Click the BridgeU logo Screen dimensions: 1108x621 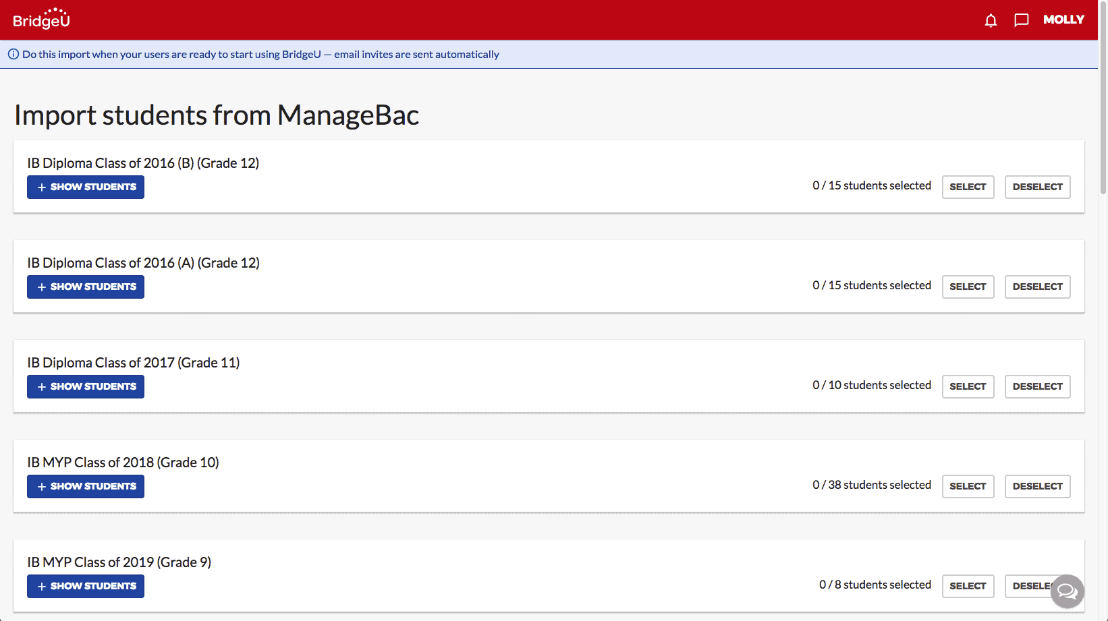coord(41,19)
